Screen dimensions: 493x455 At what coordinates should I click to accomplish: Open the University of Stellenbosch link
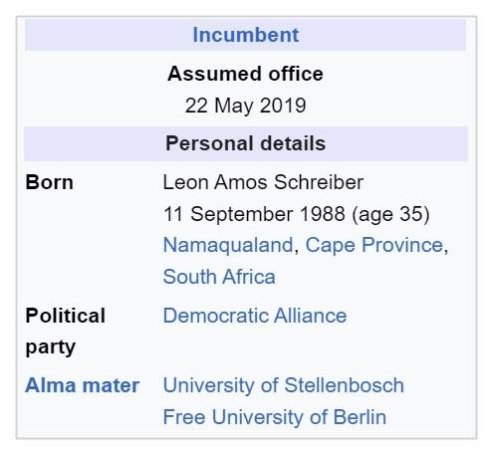[x=284, y=385]
